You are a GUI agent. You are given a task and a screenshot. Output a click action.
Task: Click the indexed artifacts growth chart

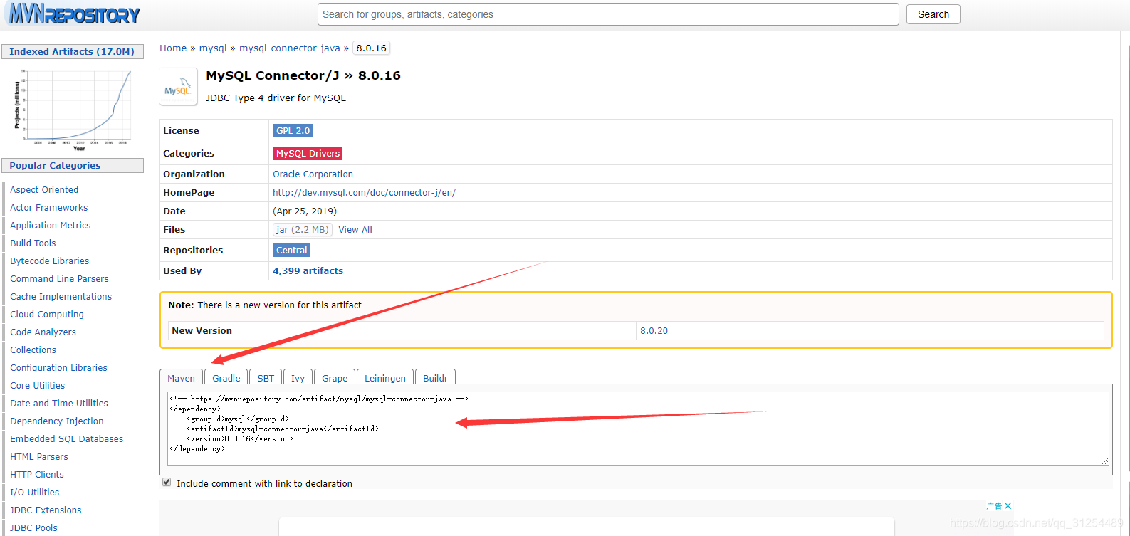(73, 110)
